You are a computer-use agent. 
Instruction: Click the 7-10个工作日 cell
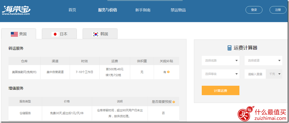85,72
